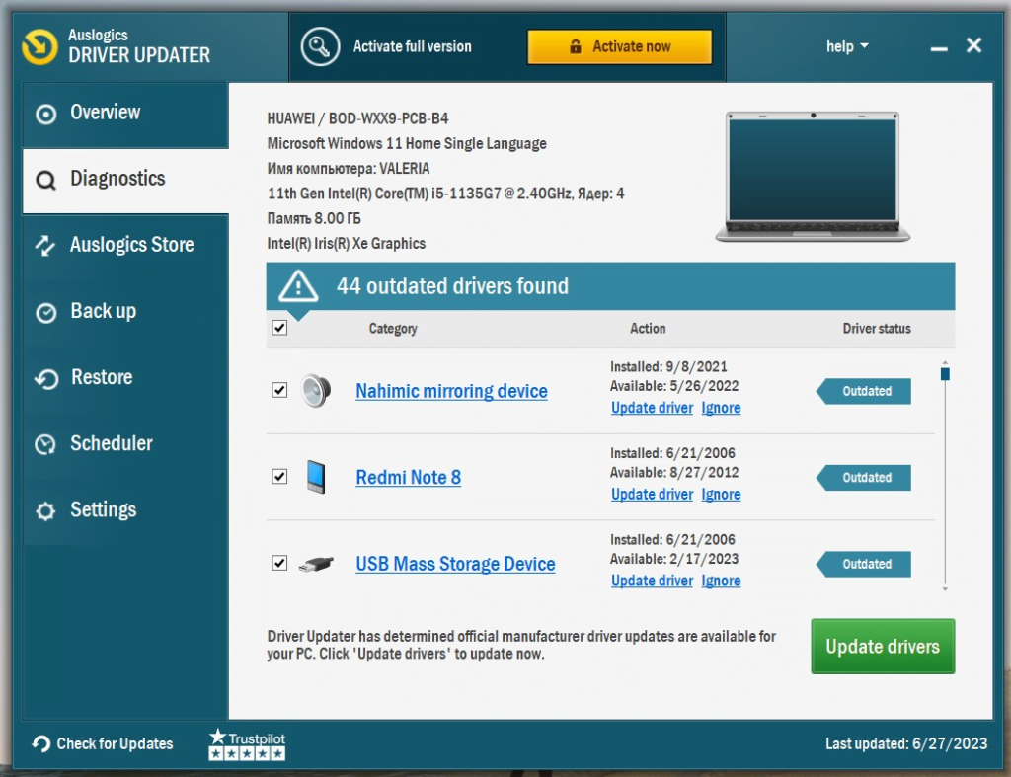Select the Overview sidebar icon
The width and height of the screenshot is (1011, 777).
(x=46, y=113)
